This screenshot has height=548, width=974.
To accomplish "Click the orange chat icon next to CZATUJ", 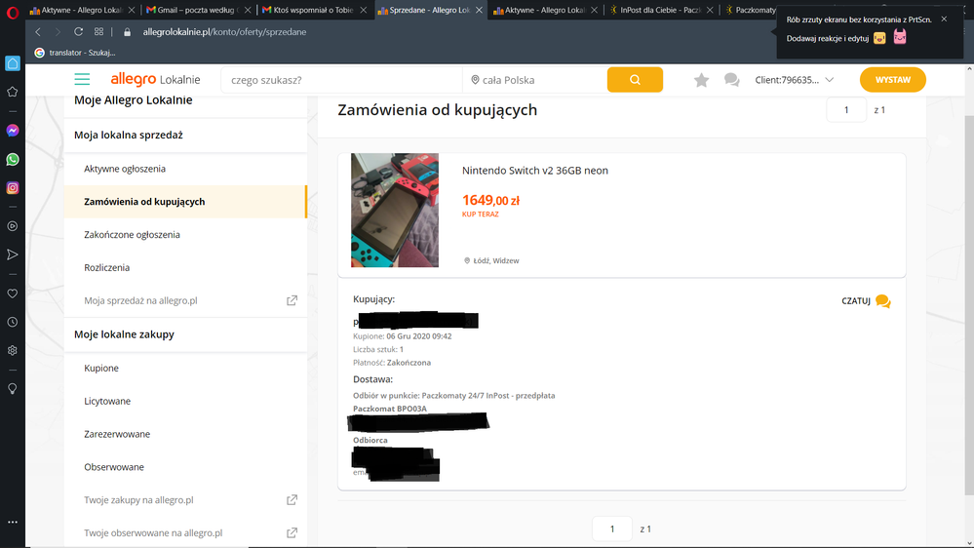I will click(x=882, y=301).
